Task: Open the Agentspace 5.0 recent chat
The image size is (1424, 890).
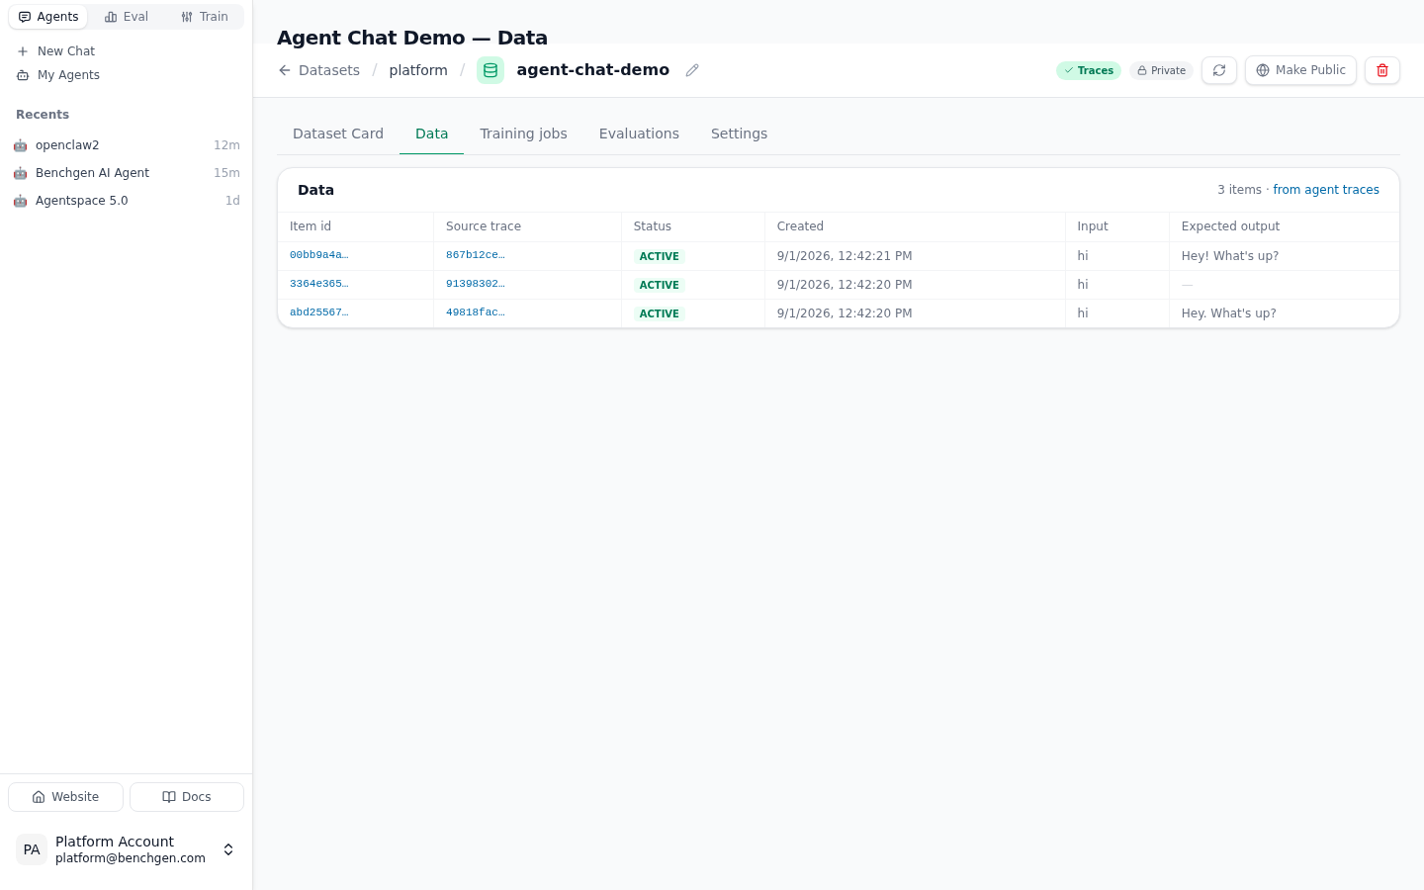Action: (127, 201)
